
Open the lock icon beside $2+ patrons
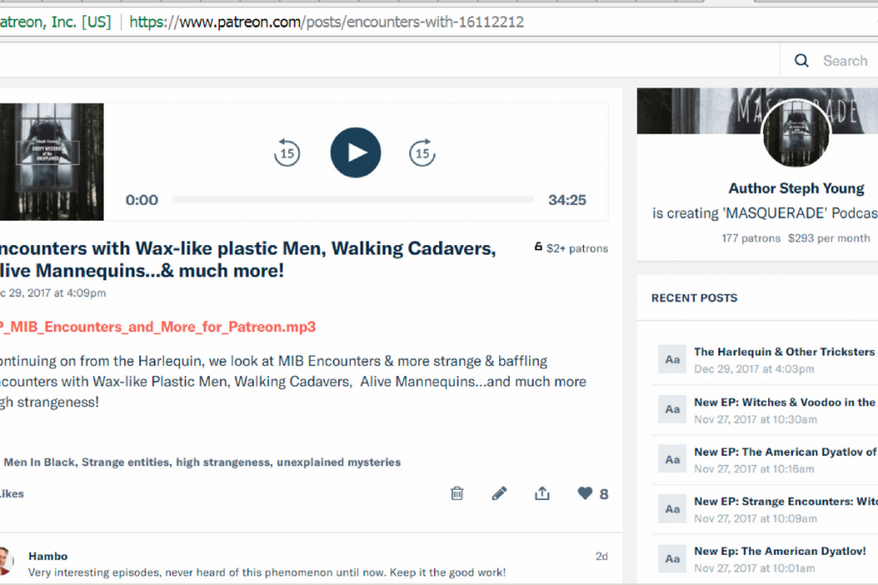(538, 247)
